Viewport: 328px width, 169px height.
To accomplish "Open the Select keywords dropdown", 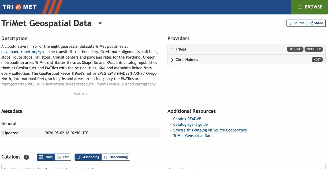I will [246, 167].
